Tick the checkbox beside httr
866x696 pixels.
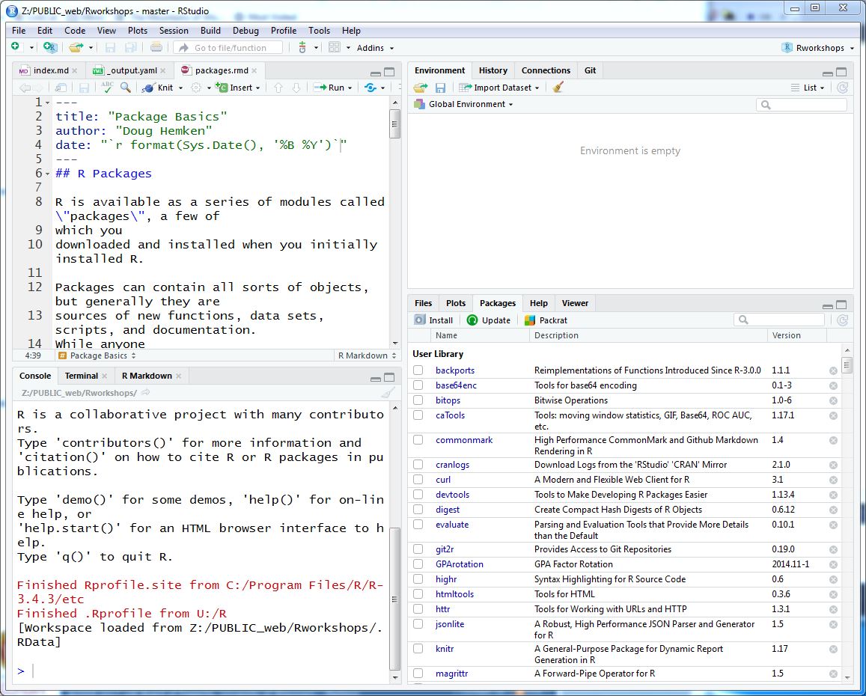click(418, 609)
